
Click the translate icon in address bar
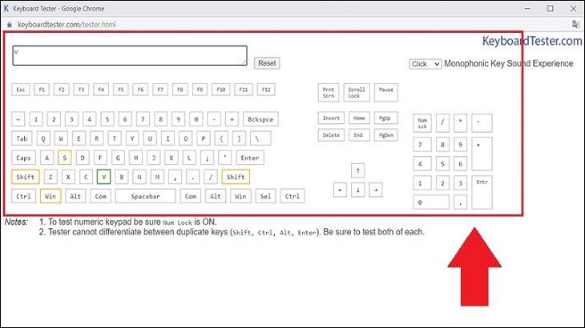575,25
